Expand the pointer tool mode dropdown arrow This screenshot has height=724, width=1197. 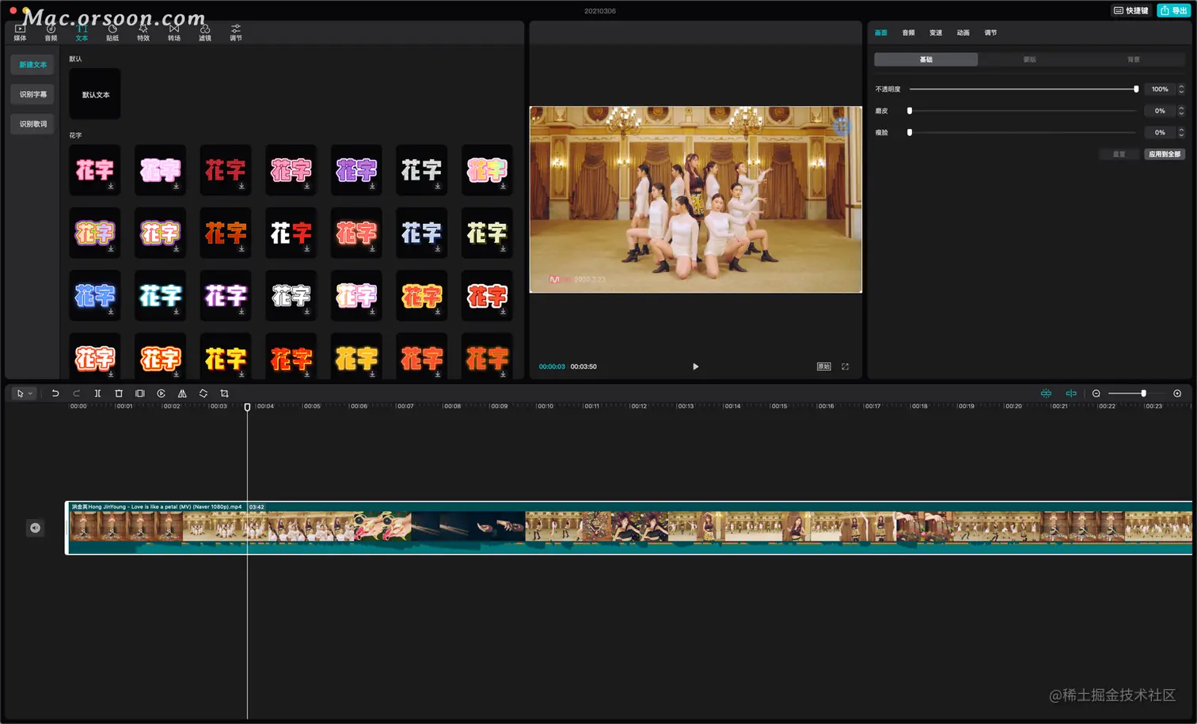click(x=30, y=393)
